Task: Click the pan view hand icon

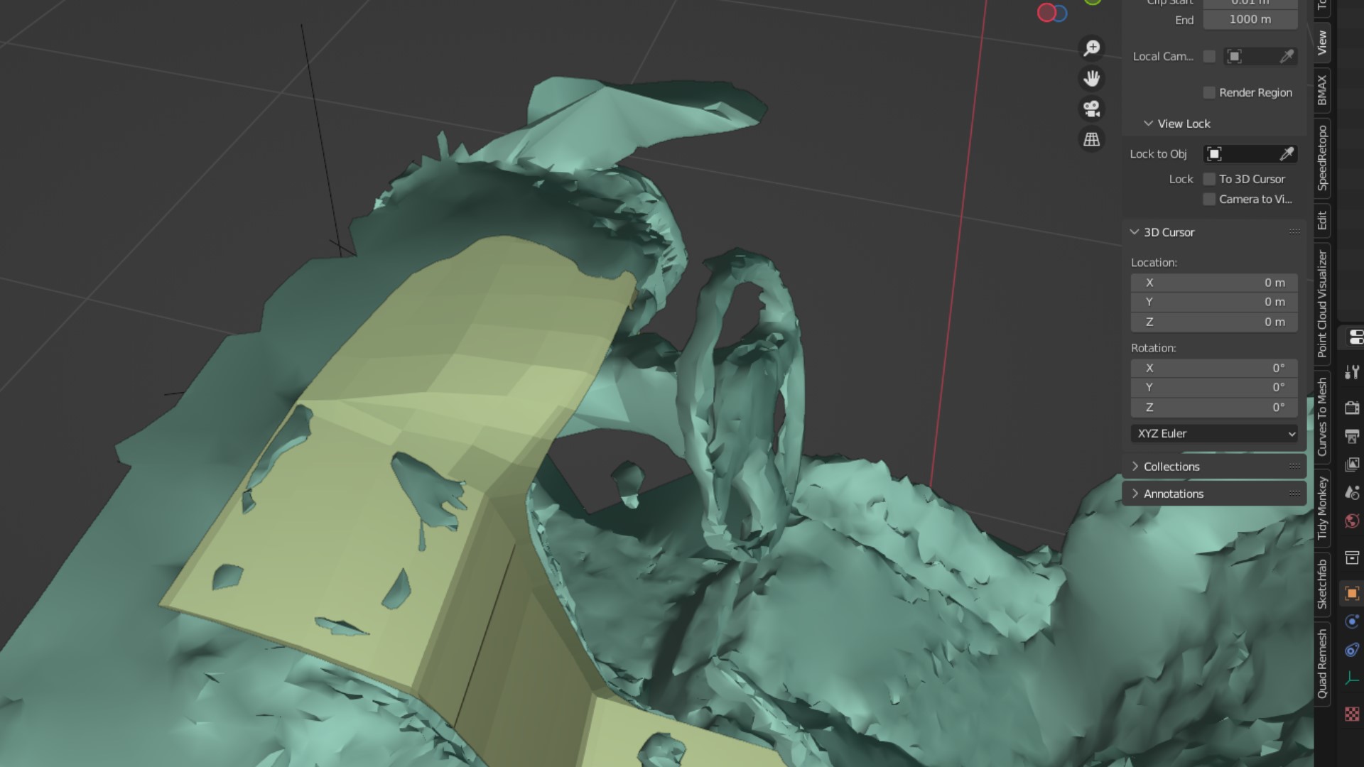Action: tap(1092, 78)
